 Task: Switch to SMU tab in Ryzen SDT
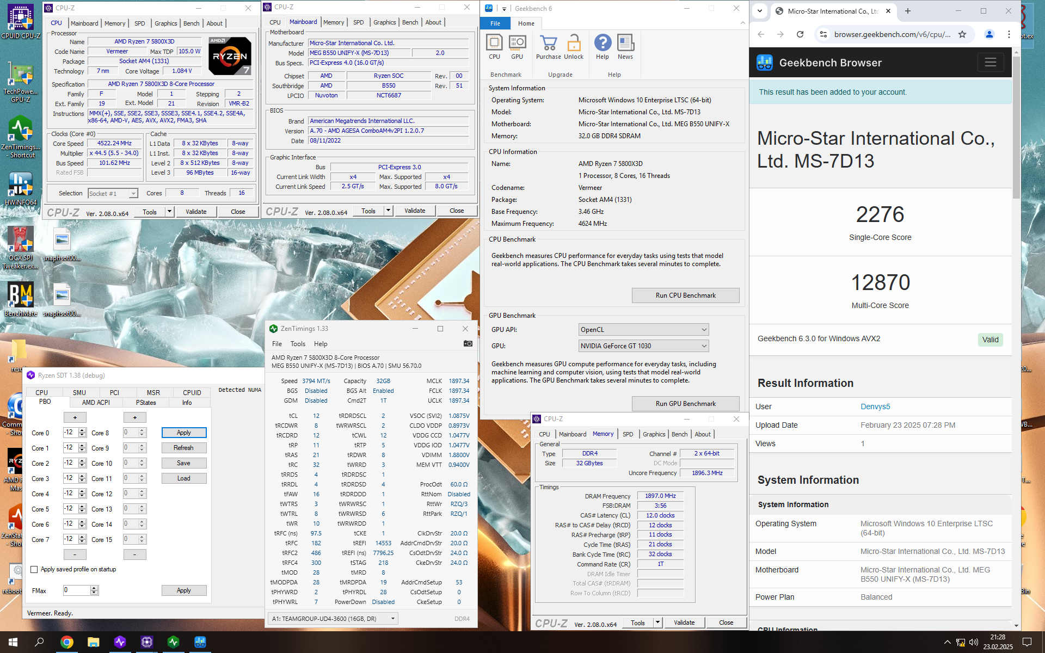pyautogui.click(x=79, y=392)
